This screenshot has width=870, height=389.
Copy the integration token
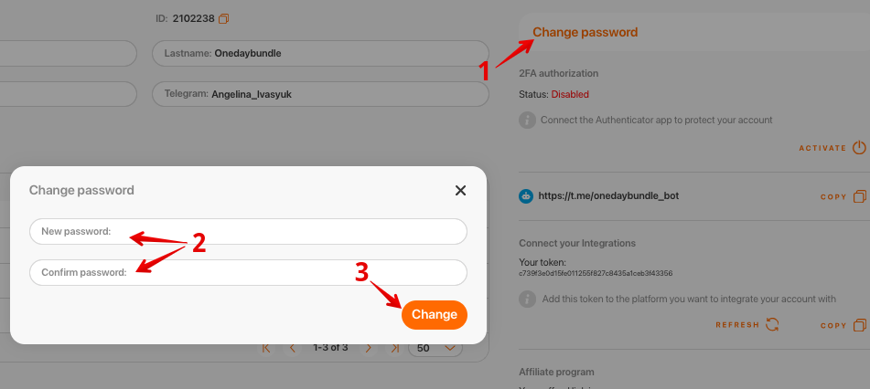(858, 325)
